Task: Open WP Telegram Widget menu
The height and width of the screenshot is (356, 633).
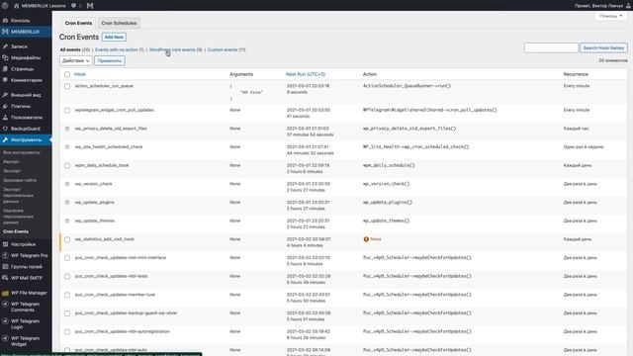Action: tap(26, 341)
